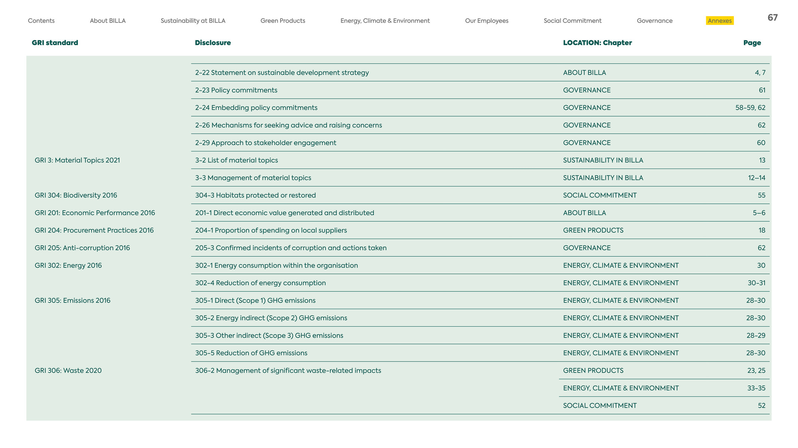Click 3-2 List of material topics
This screenshot has width=798, height=448.
236,160
